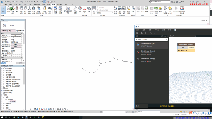
Task: Toggle the 裁剪视图 crop view checkbox
Action: tap(12, 59)
